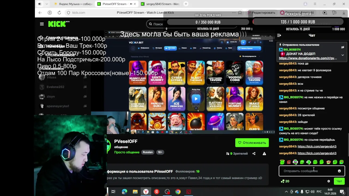Image resolution: width=349 pixels, height=196 pixels.
Task: Open chat settings gear icon
Action: click(x=329, y=181)
